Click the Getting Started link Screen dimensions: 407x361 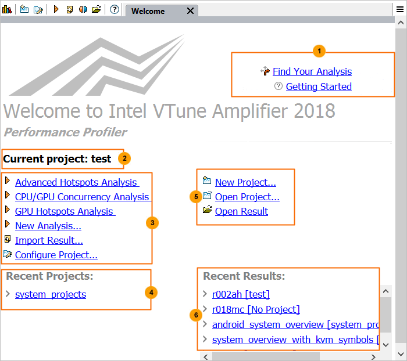[x=319, y=86]
